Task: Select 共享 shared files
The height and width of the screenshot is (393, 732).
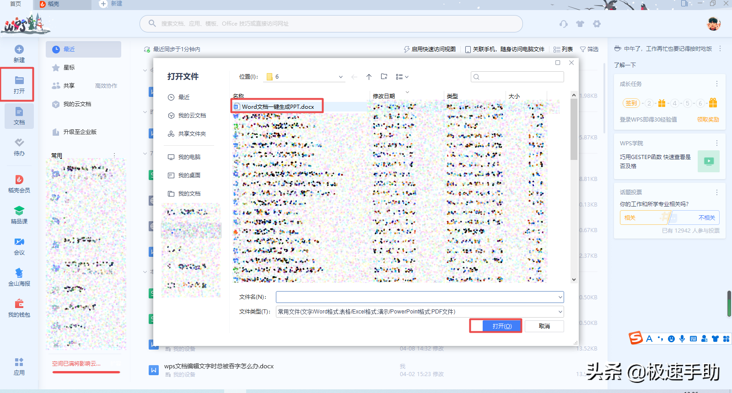Action: click(x=69, y=86)
